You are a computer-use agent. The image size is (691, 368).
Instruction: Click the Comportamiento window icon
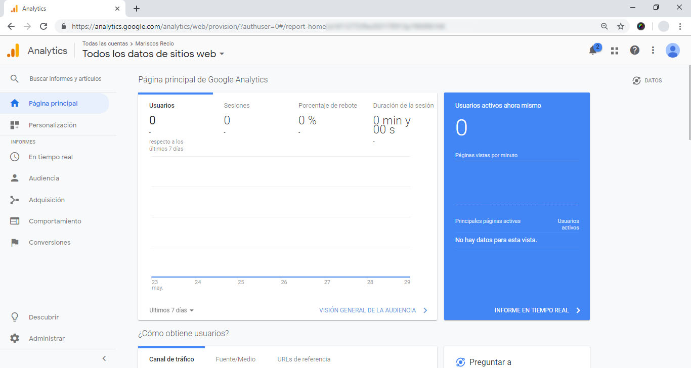pyautogui.click(x=15, y=221)
